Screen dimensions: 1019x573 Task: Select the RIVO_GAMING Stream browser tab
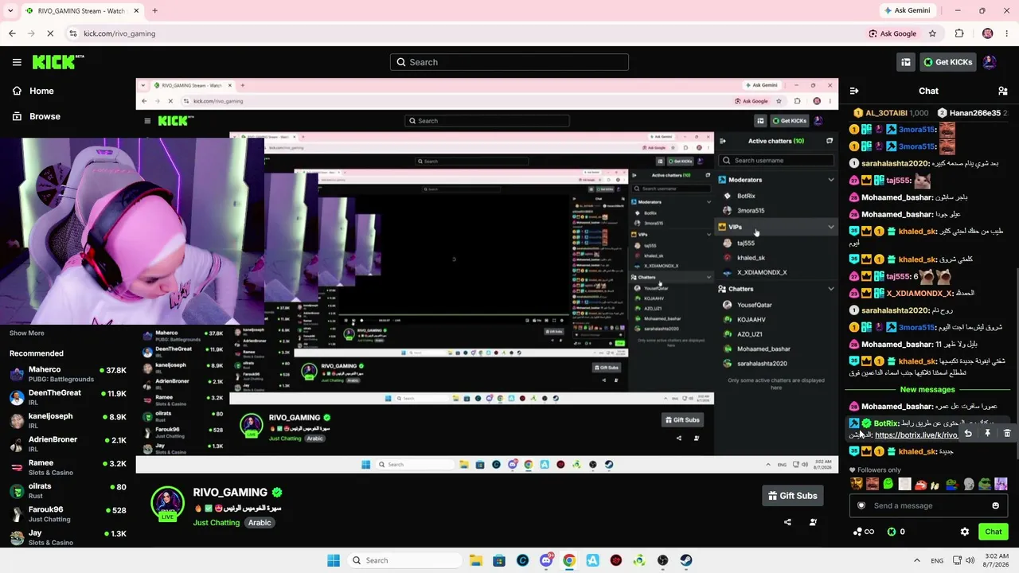pyautogui.click(x=81, y=10)
